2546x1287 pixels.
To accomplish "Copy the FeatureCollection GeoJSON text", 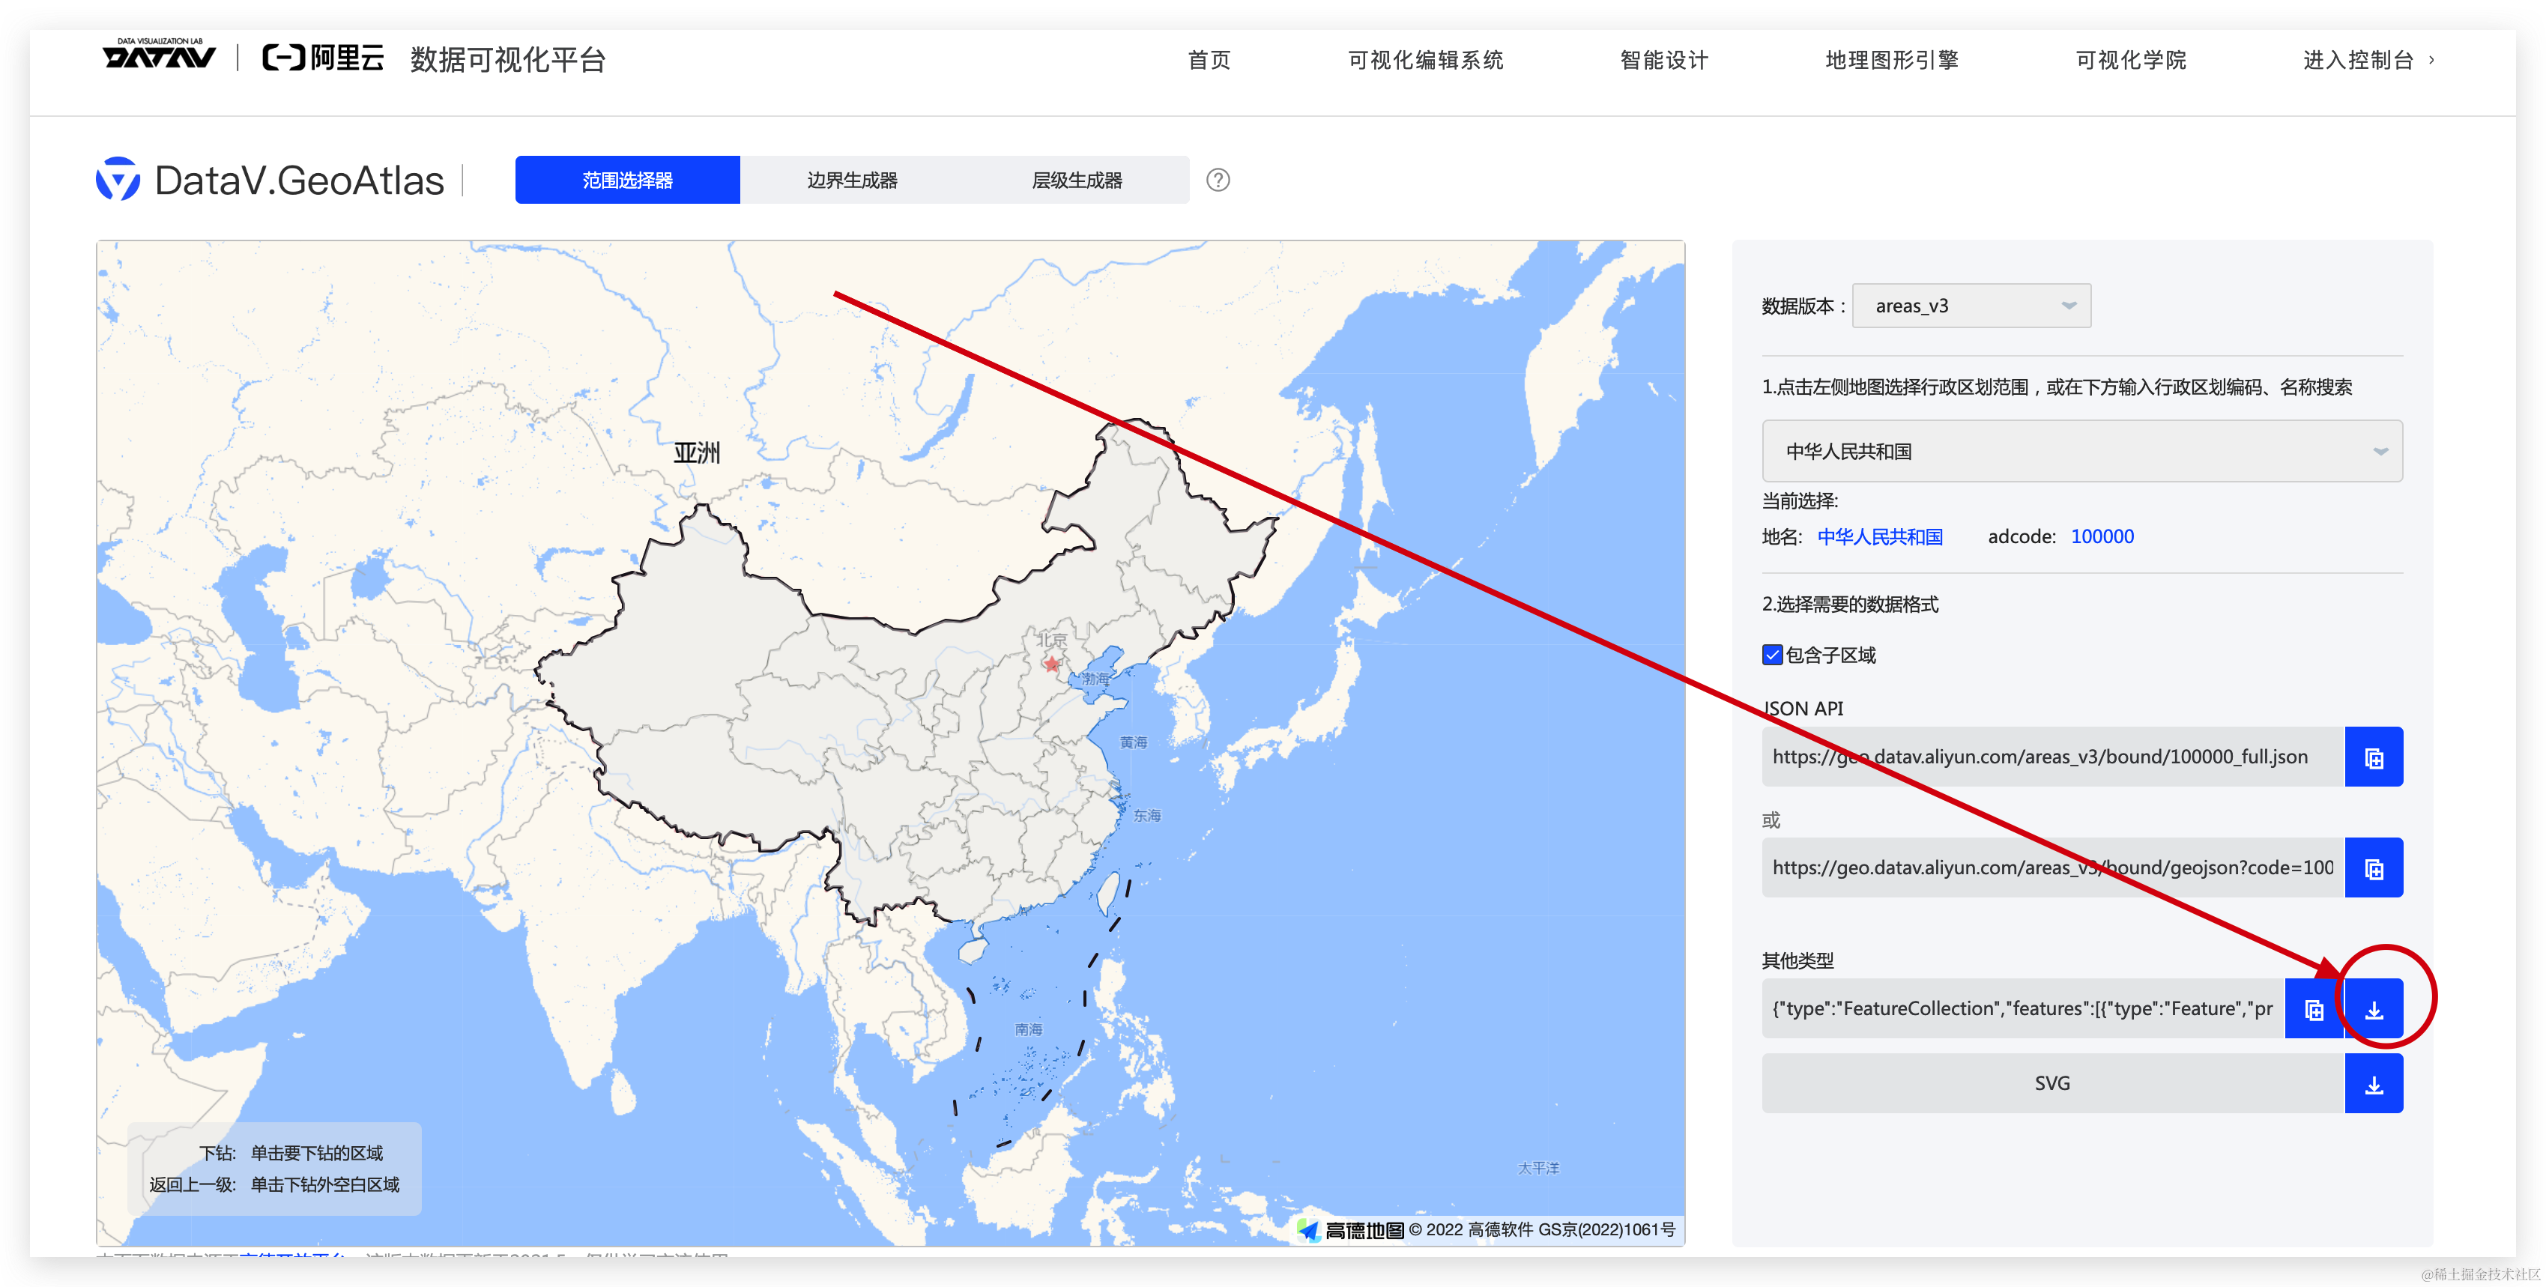I will (x=2313, y=1009).
